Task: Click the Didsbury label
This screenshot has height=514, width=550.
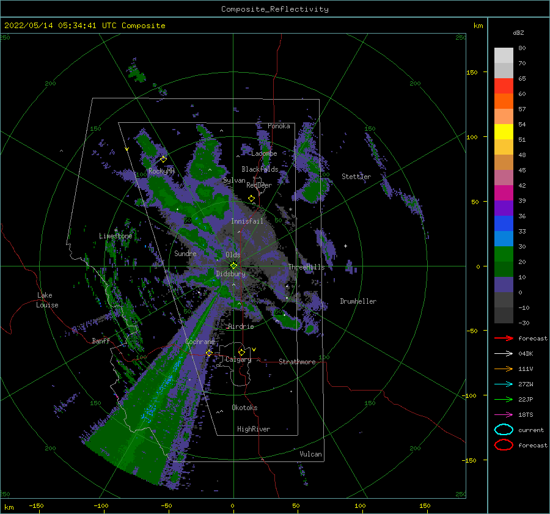Action: (x=231, y=274)
